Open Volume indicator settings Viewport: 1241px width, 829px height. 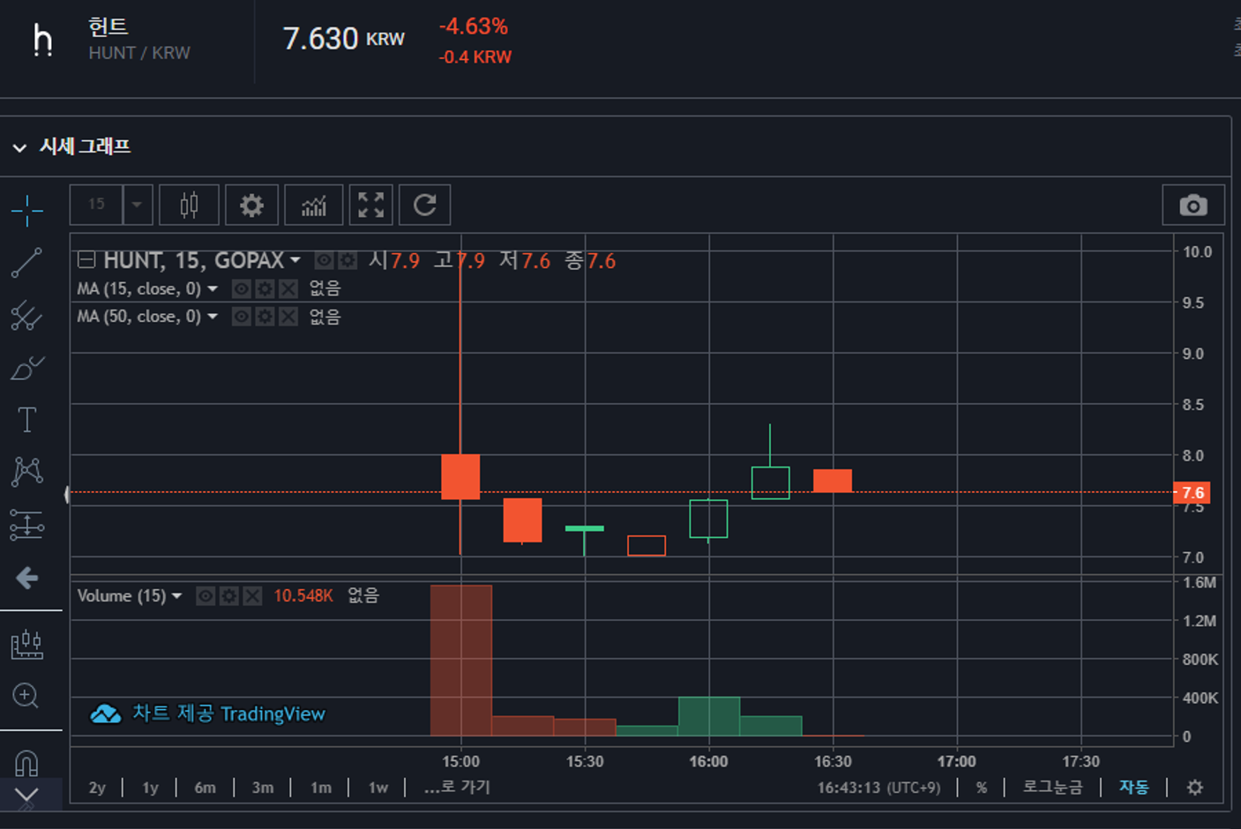(x=229, y=596)
